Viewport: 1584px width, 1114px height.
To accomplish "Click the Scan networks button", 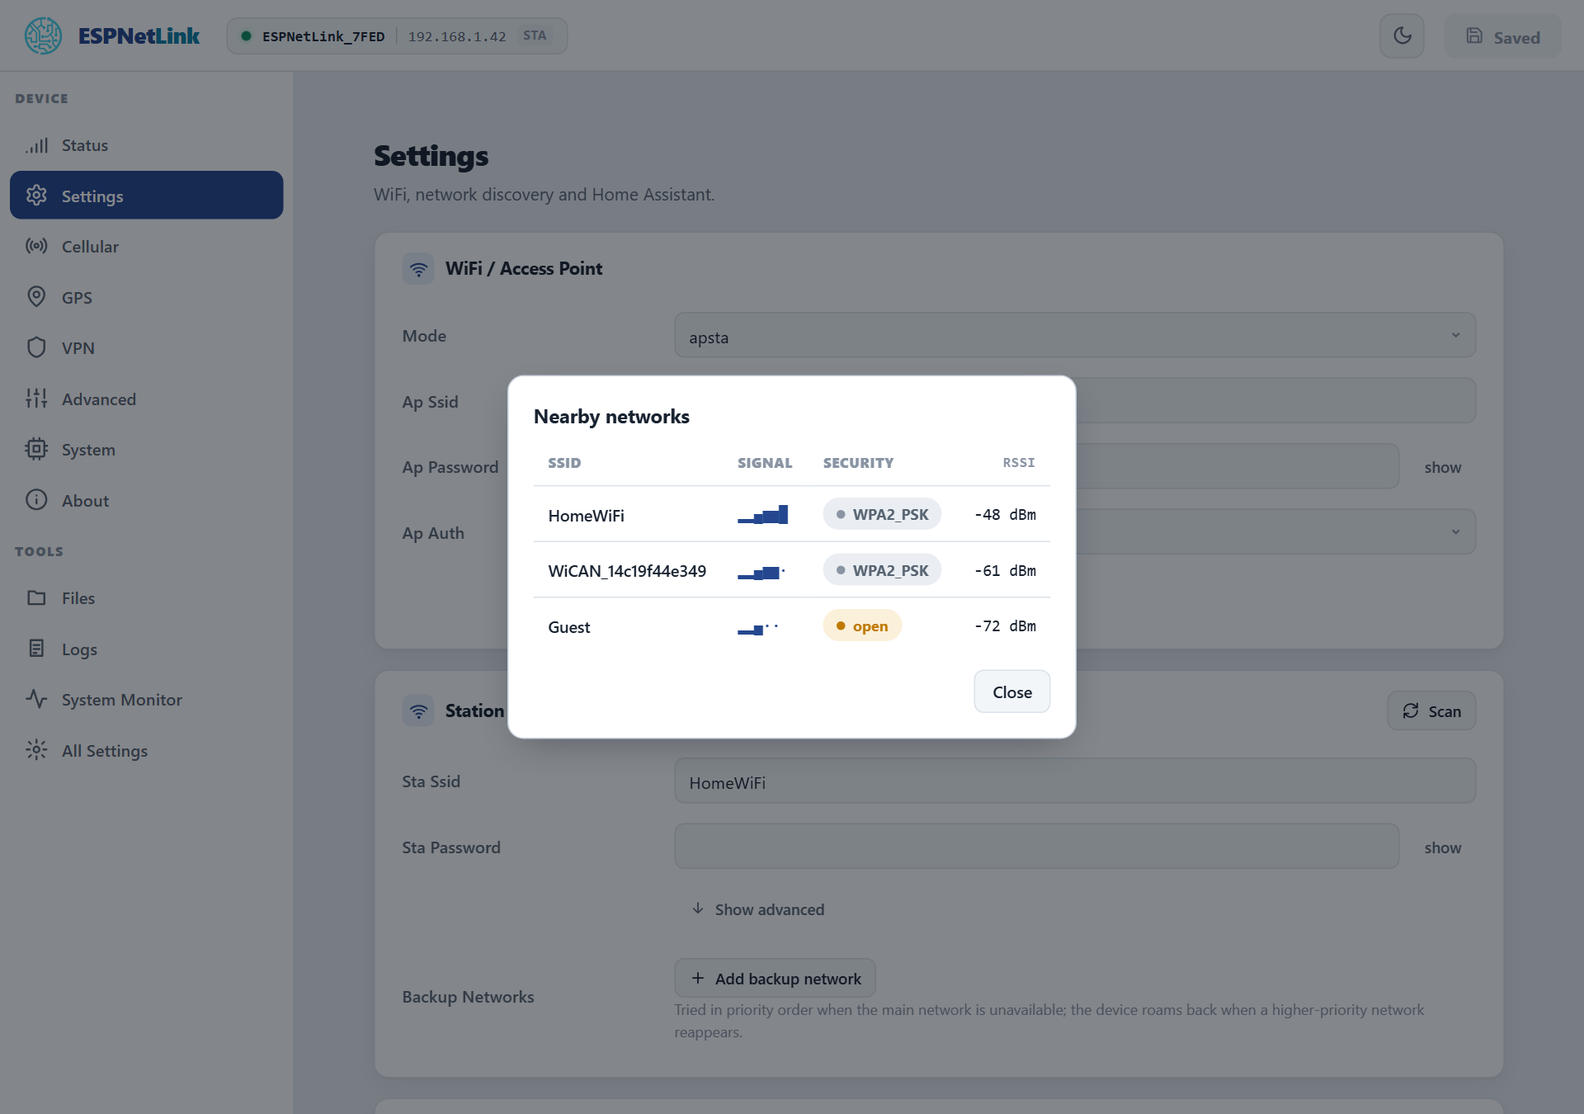I will pos(1431,710).
